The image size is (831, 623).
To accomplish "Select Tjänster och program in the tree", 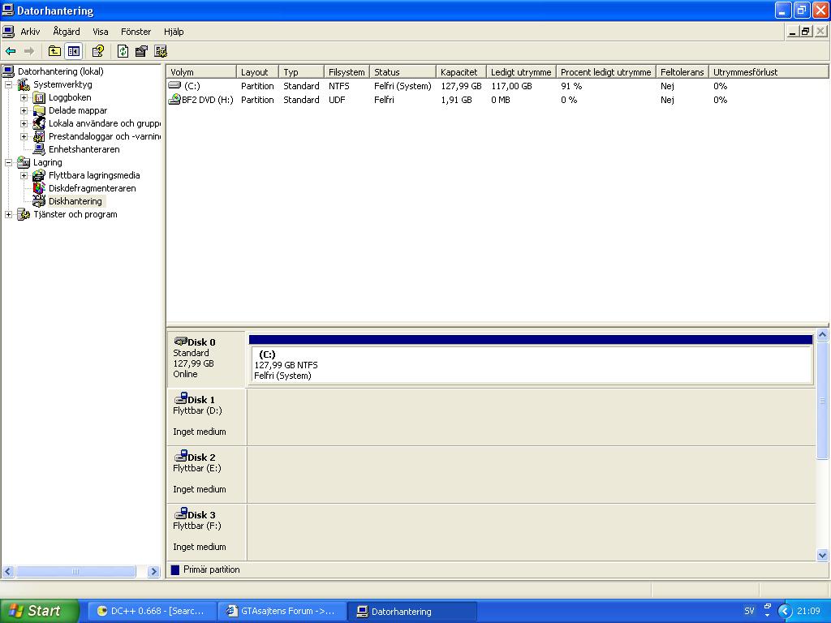I will (x=75, y=214).
